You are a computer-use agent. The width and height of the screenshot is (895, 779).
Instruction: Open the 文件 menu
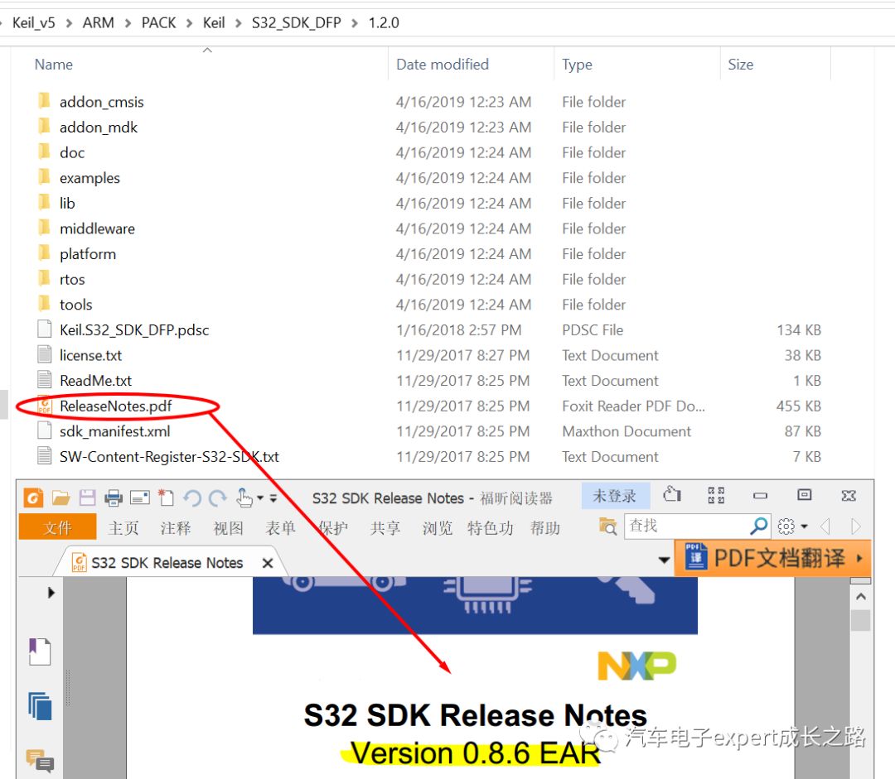click(57, 527)
